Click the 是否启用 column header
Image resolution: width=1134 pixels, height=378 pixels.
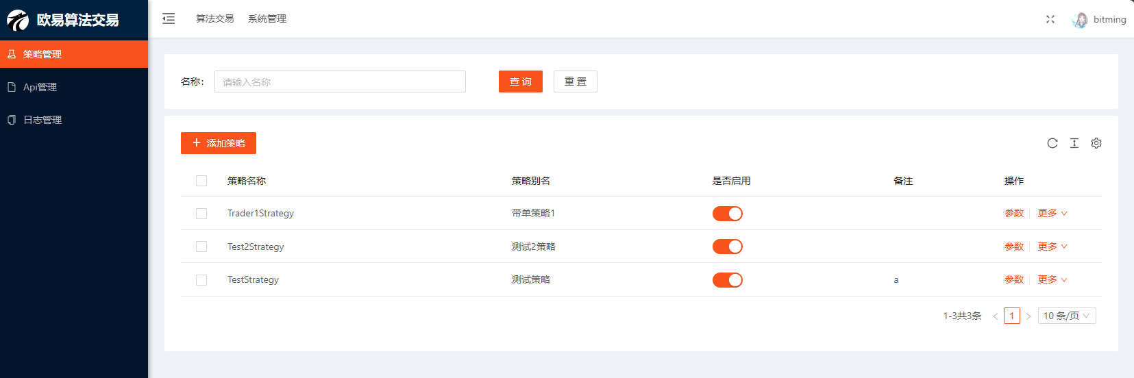pyautogui.click(x=731, y=181)
